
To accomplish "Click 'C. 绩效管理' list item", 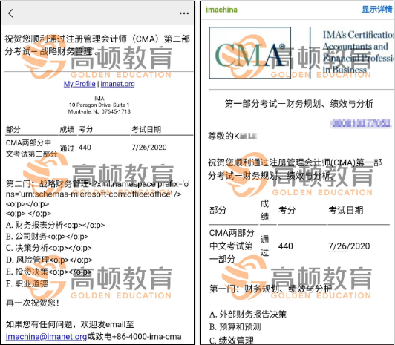I will (231, 340).
